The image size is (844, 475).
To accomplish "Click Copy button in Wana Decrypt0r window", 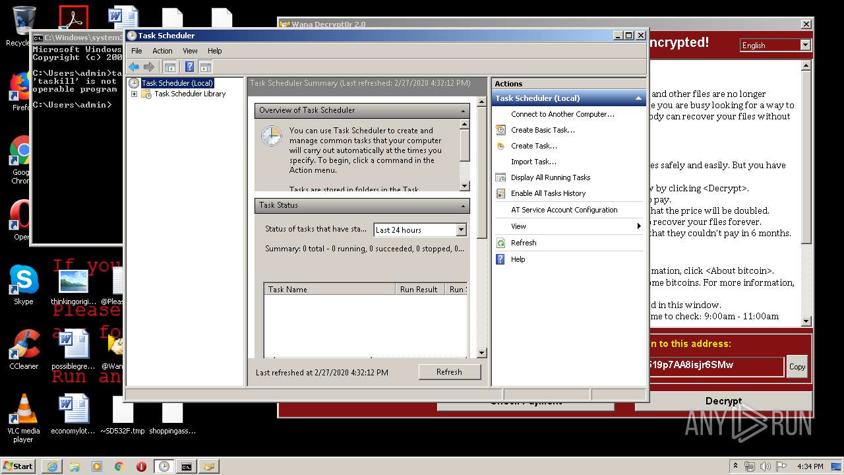I will 797,367.
